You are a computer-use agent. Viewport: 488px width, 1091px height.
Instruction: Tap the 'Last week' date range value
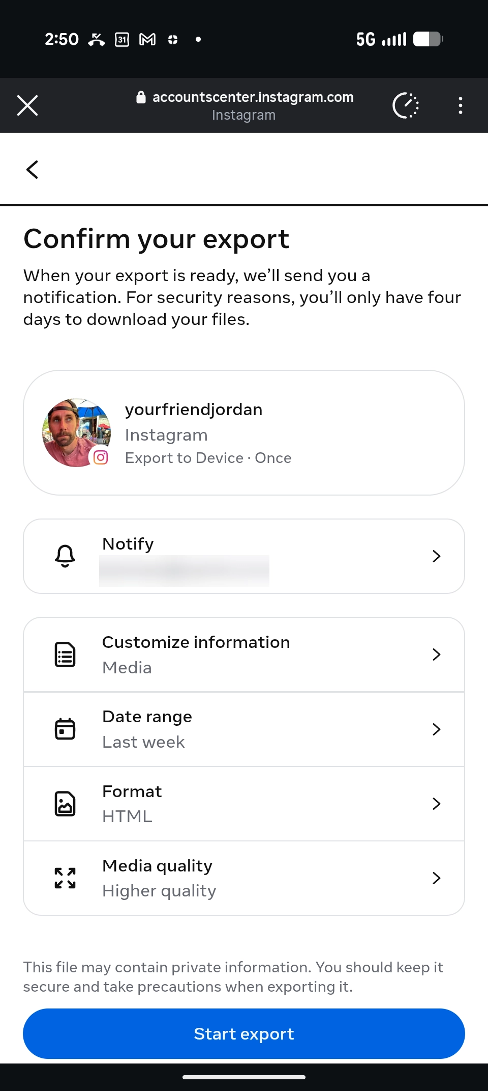tap(143, 742)
